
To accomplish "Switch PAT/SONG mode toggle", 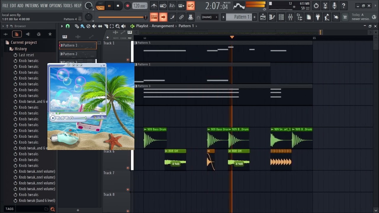I will tap(100, 6).
